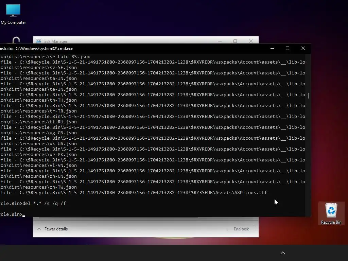
Task: Click the sv-SE.json output line
Action: (x=38, y=68)
